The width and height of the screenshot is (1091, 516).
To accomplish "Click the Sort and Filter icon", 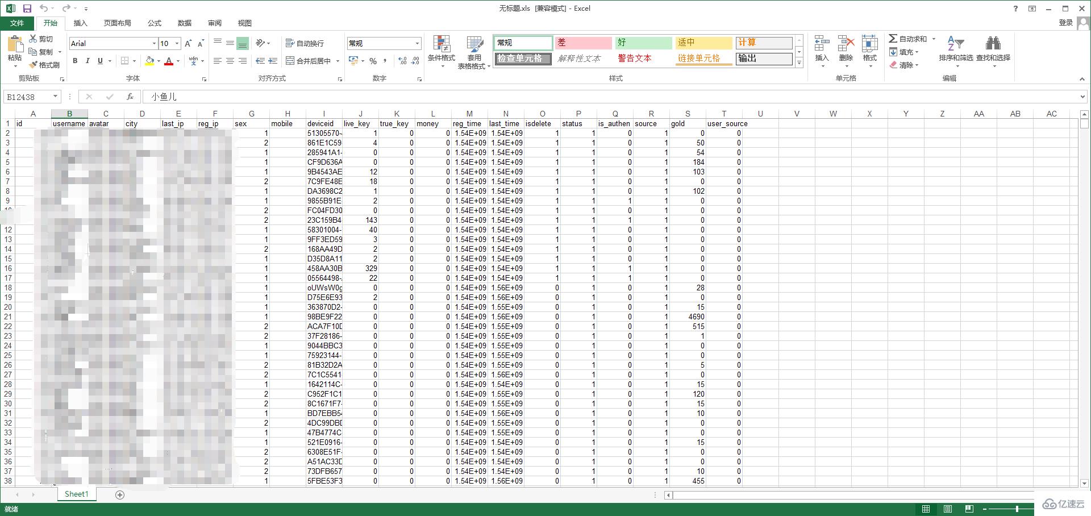I will pyautogui.click(x=955, y=44).
